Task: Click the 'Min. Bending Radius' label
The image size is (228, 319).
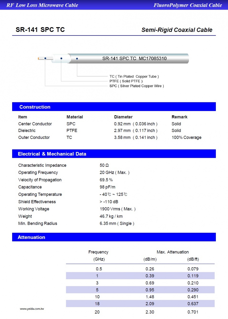Action: pos(38,223)
